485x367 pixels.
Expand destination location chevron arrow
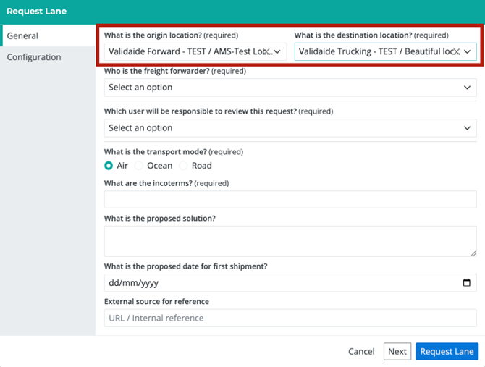click(467, 51)
